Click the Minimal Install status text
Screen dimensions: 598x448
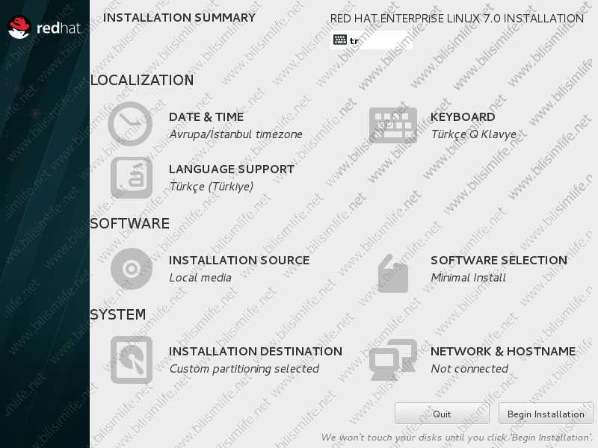click(x=469, y=278)
